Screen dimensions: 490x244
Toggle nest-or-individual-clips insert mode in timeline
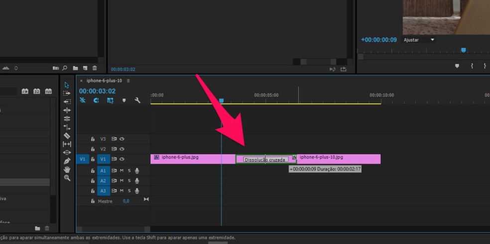[x=83, y=100]
